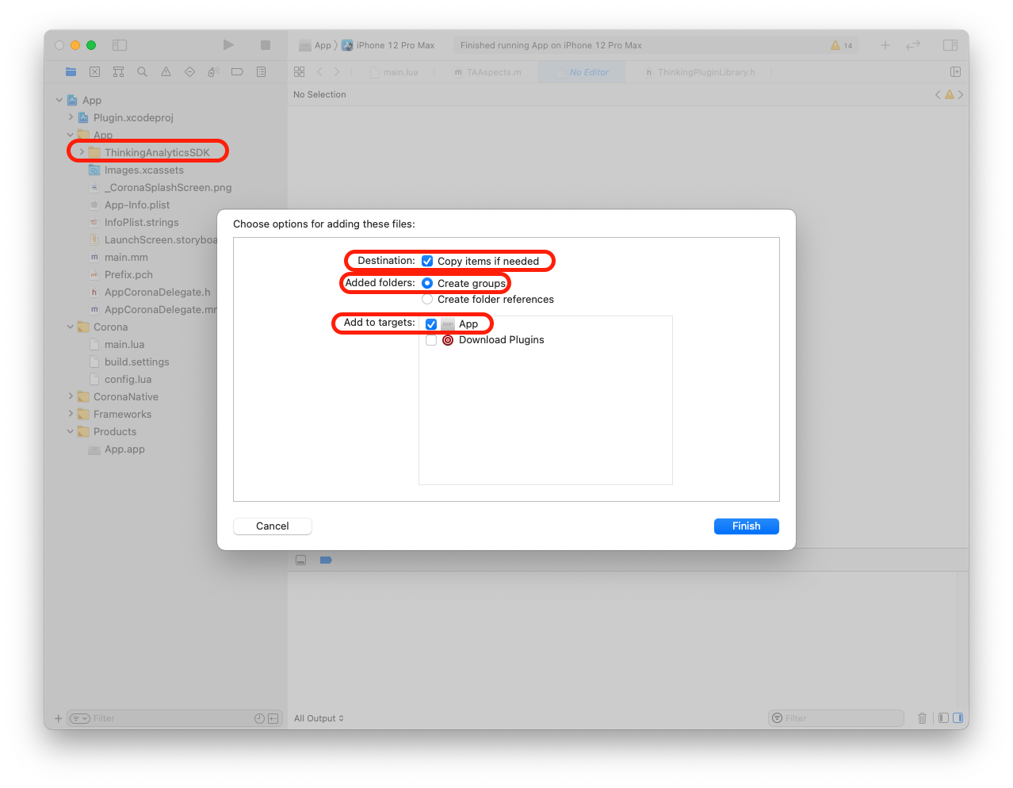
Task: Open the Issue navigator warning icon
Action: click(x=166, y=72)
